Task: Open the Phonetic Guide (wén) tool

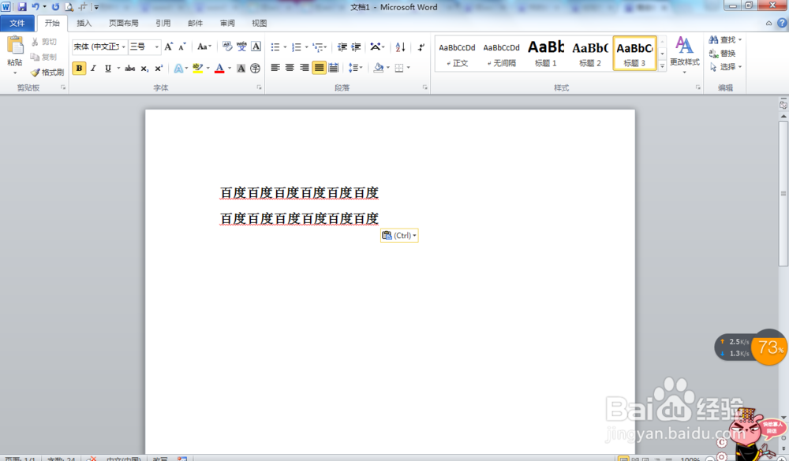Action: pos(241,46)
